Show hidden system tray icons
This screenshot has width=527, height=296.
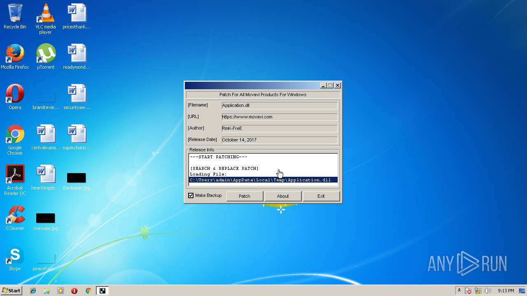point(459,291)
